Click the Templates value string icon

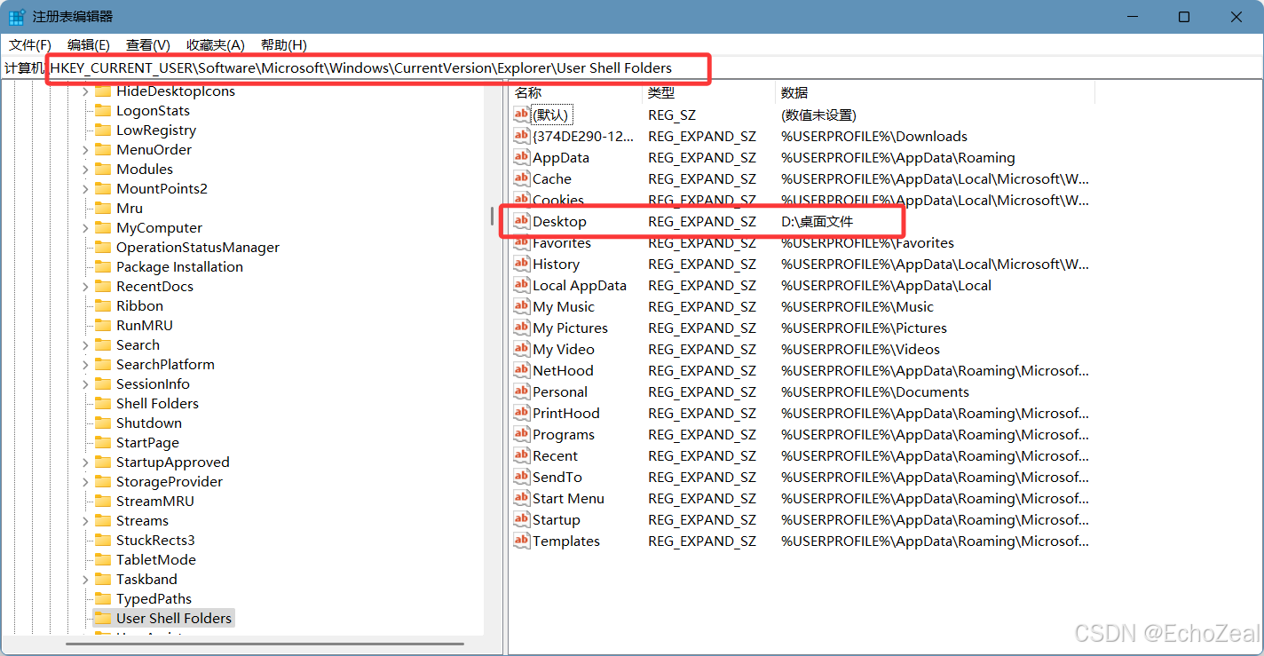(x=522, y=541)
